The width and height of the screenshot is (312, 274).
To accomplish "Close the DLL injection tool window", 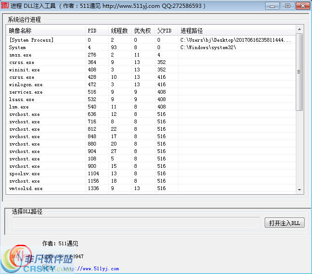I will (303, 6).
